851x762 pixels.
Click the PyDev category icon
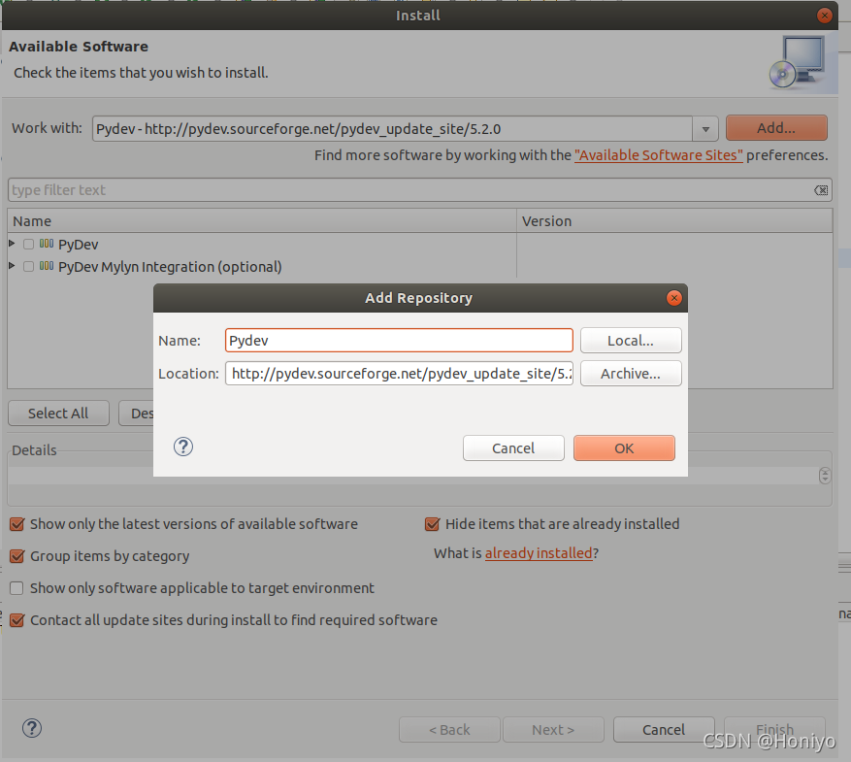(47, 244)
